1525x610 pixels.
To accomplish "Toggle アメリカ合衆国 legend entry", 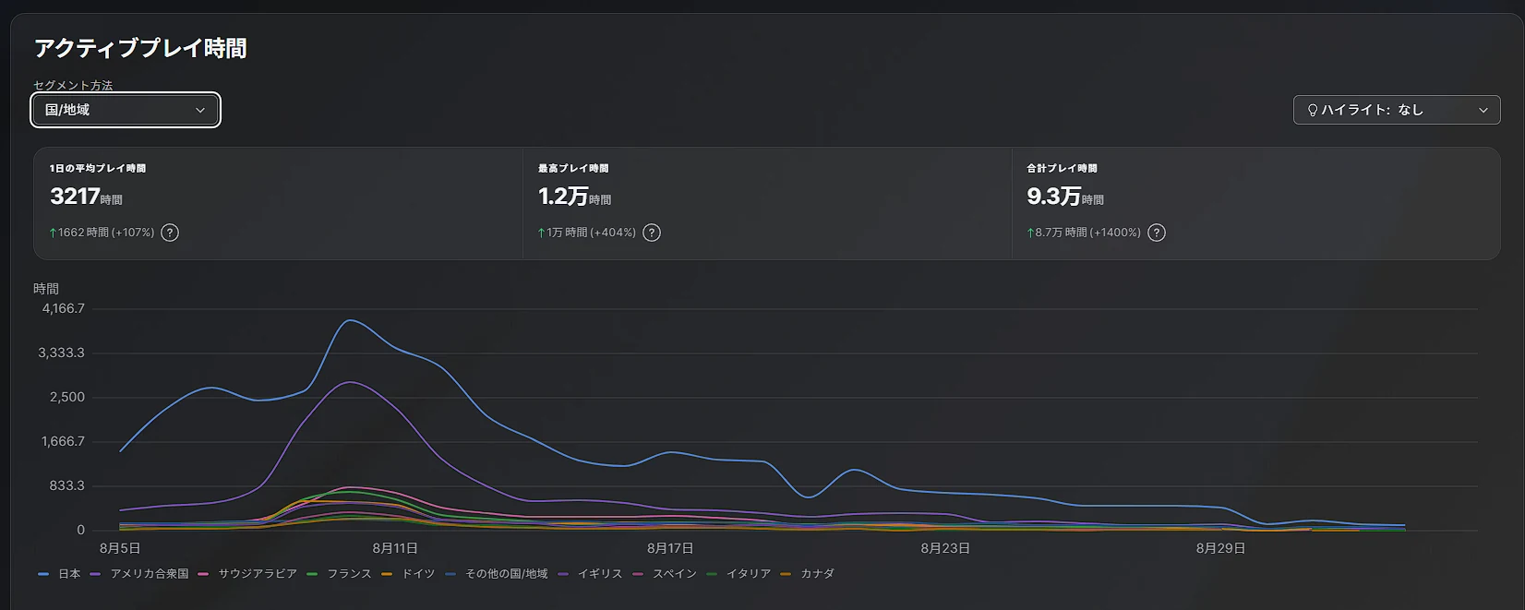I will tap(139, 574).
